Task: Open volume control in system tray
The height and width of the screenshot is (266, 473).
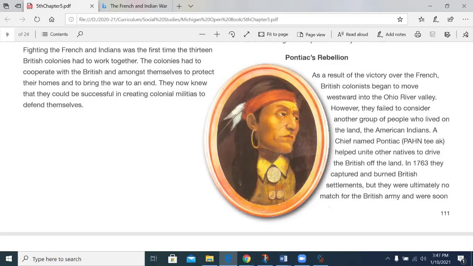Action: click(x=423, y=259)
